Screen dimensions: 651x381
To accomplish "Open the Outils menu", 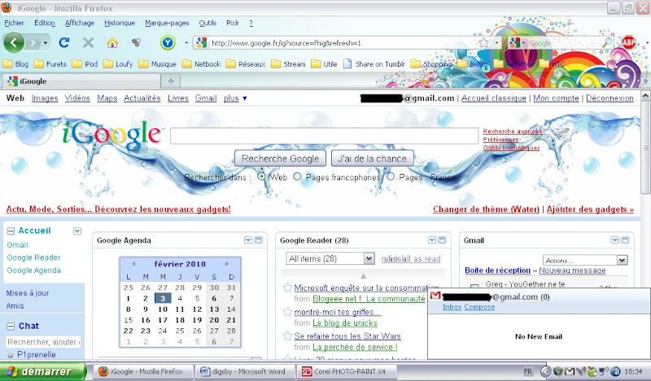I will [x=208, y=23].
